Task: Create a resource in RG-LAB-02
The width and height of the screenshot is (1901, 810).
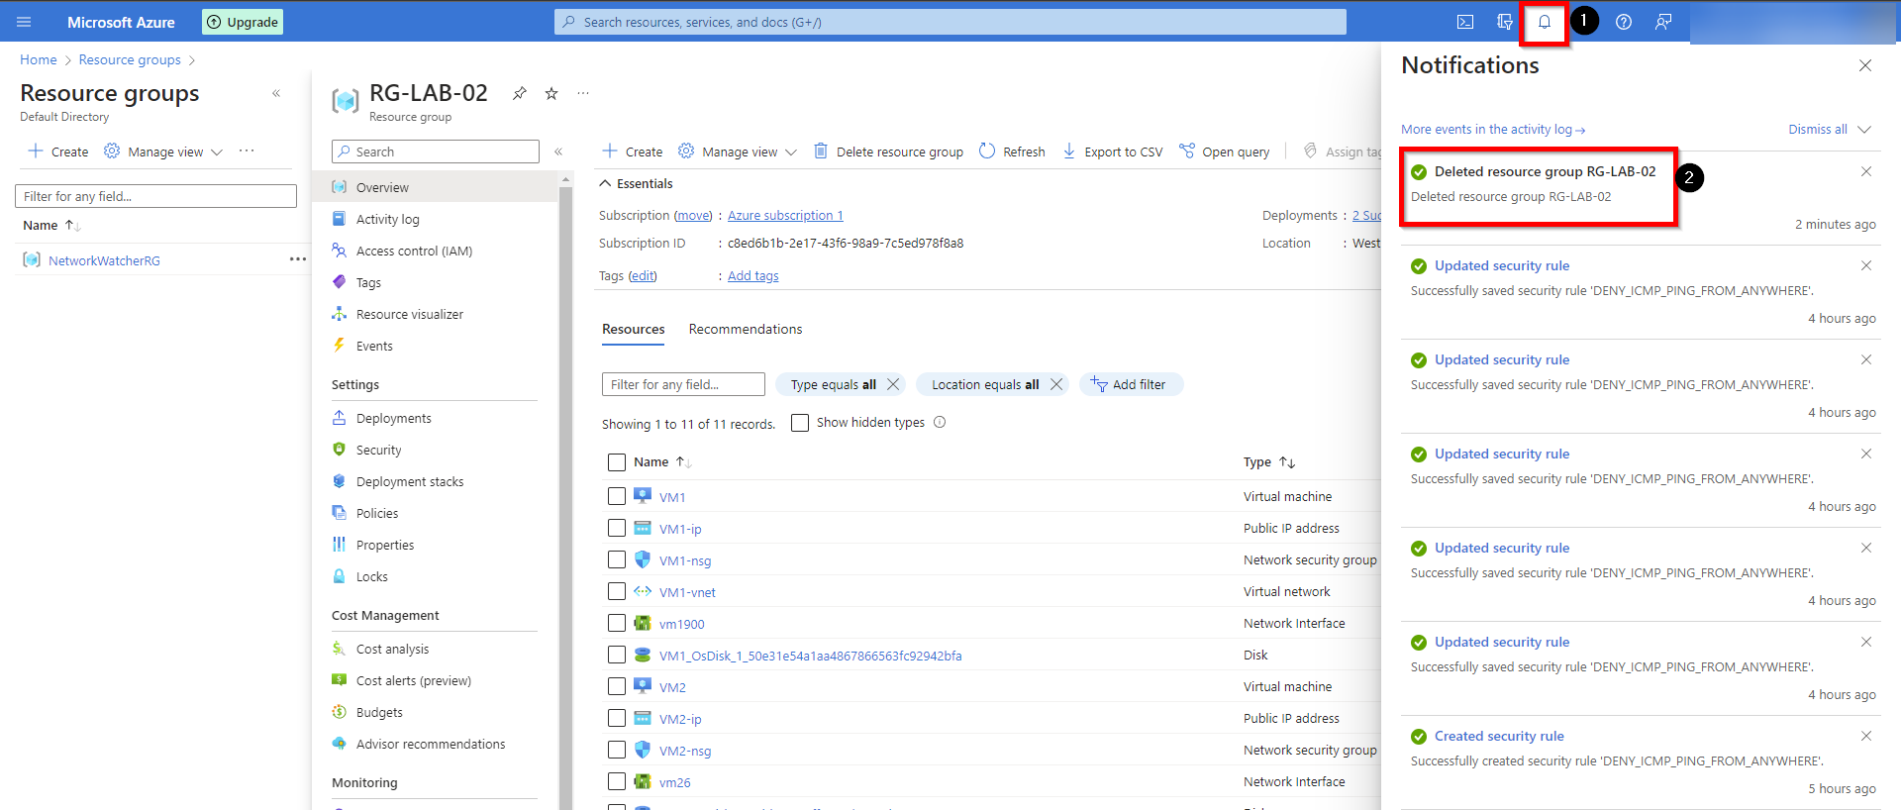Action: (x=633, y=152)
